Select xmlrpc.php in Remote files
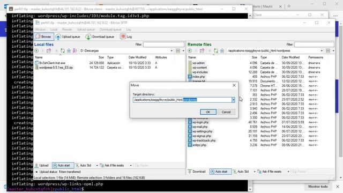The image size is (343, 193). click(x=199, y=145)
